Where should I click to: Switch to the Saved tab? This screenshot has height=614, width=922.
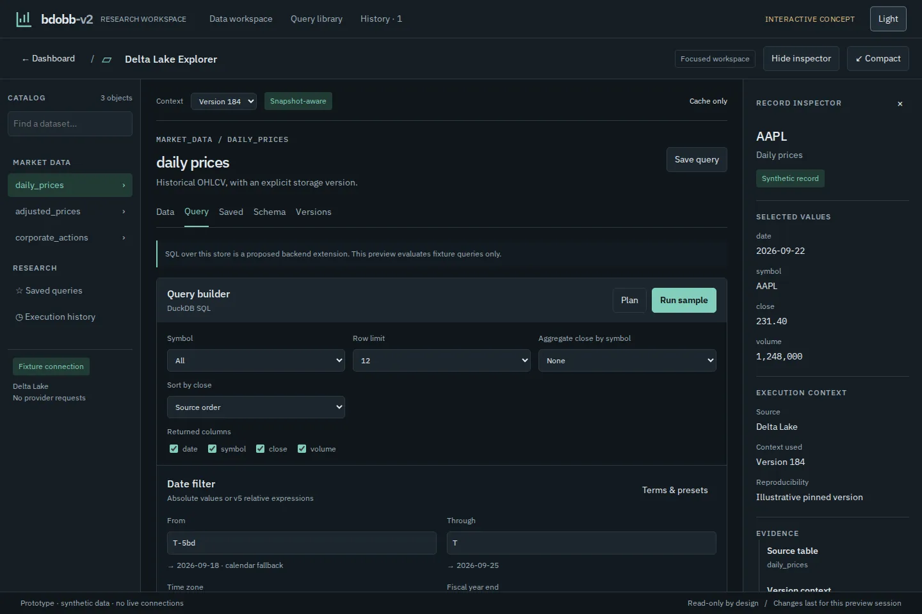tap(231, 212)
